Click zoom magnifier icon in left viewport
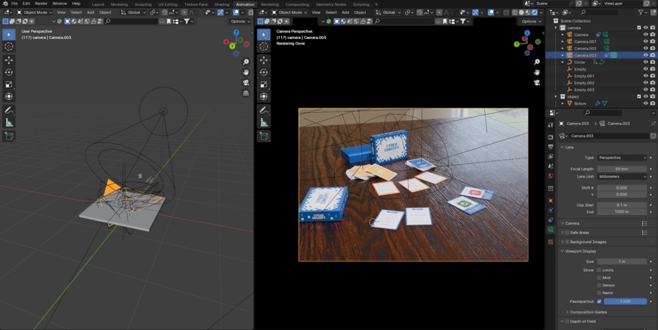This screenshot has height=330, width=658. click(x=246, y=62)
